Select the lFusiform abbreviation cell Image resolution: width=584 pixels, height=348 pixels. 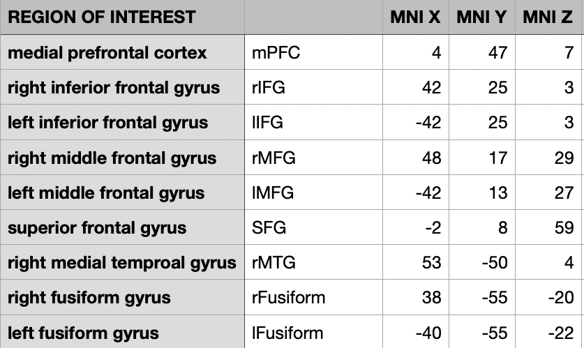click(287, 333)
